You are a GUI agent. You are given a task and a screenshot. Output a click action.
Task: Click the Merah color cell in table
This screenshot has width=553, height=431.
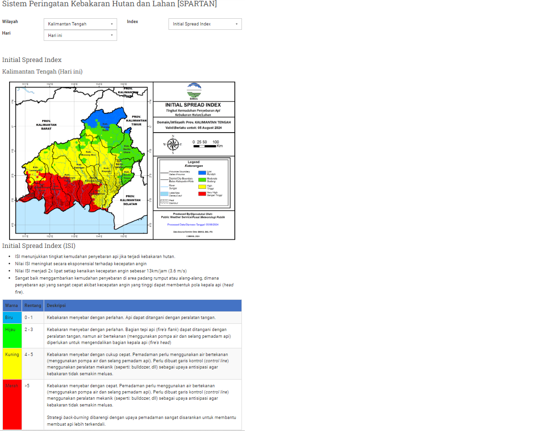(12, 405)
